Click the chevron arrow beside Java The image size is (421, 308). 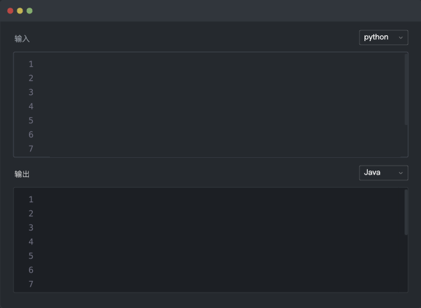pos(400,173)
